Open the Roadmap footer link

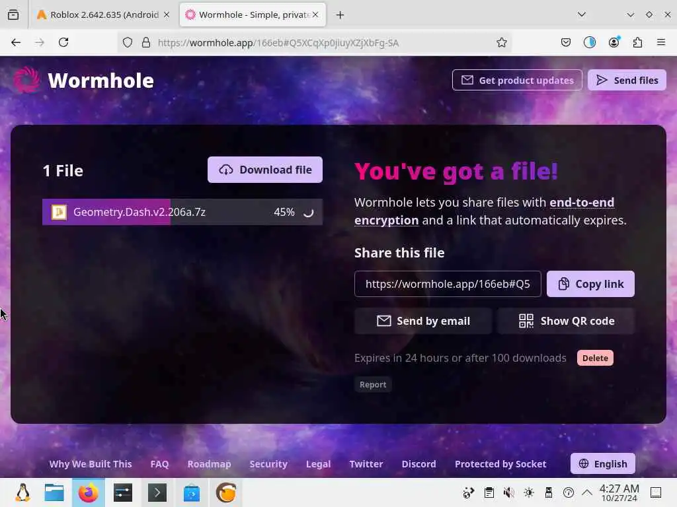(x=209, y=464)
